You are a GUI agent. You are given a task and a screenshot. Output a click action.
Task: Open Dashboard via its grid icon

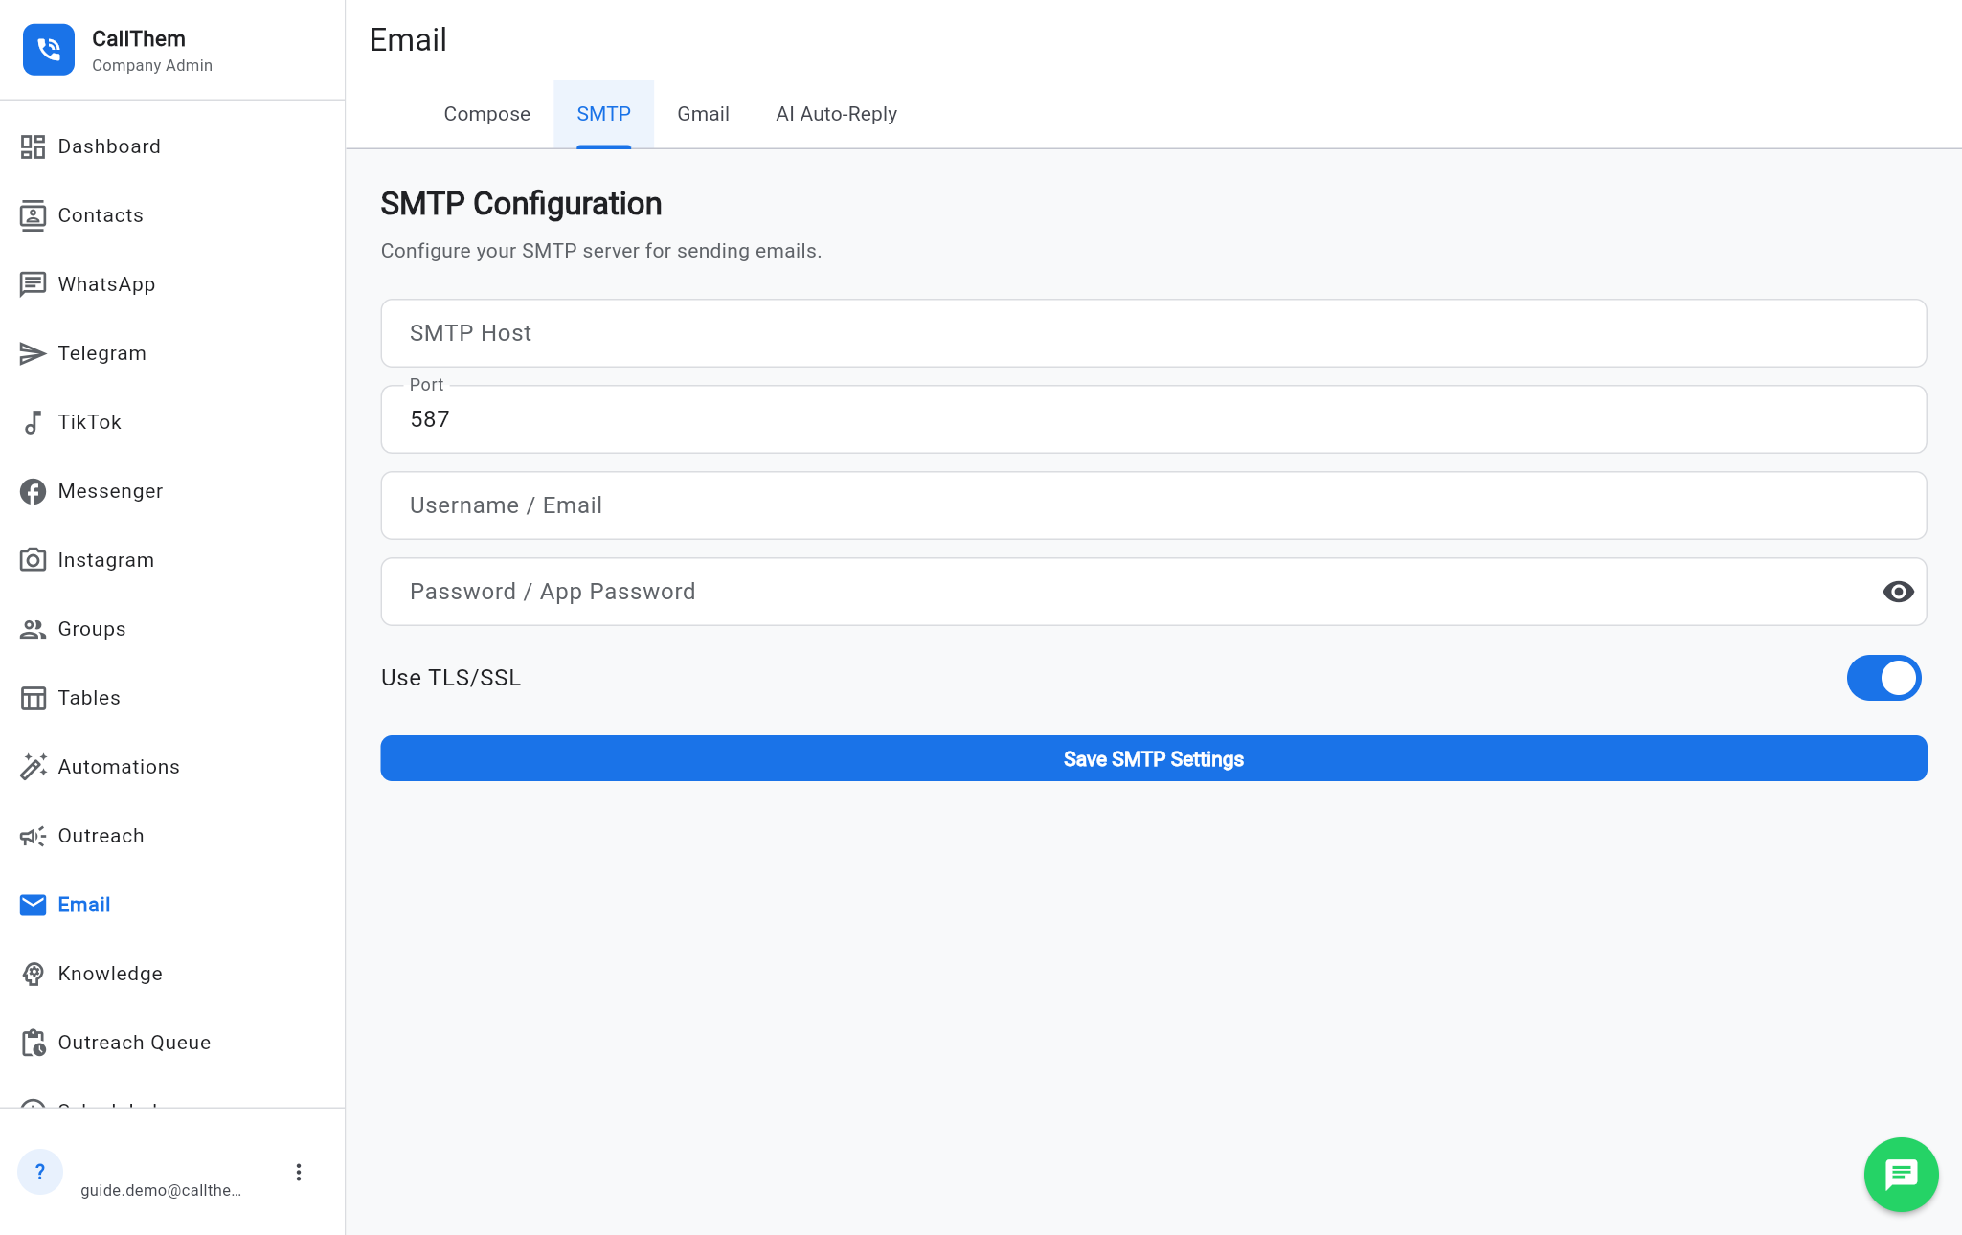click(x=33, y=146)
